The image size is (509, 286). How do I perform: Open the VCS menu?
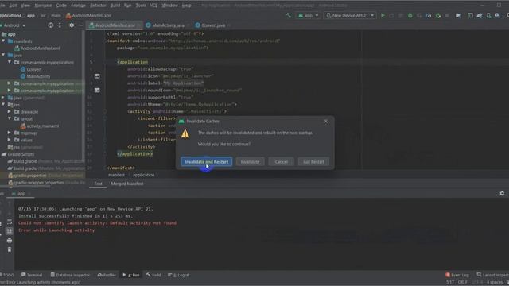[153, 6]
